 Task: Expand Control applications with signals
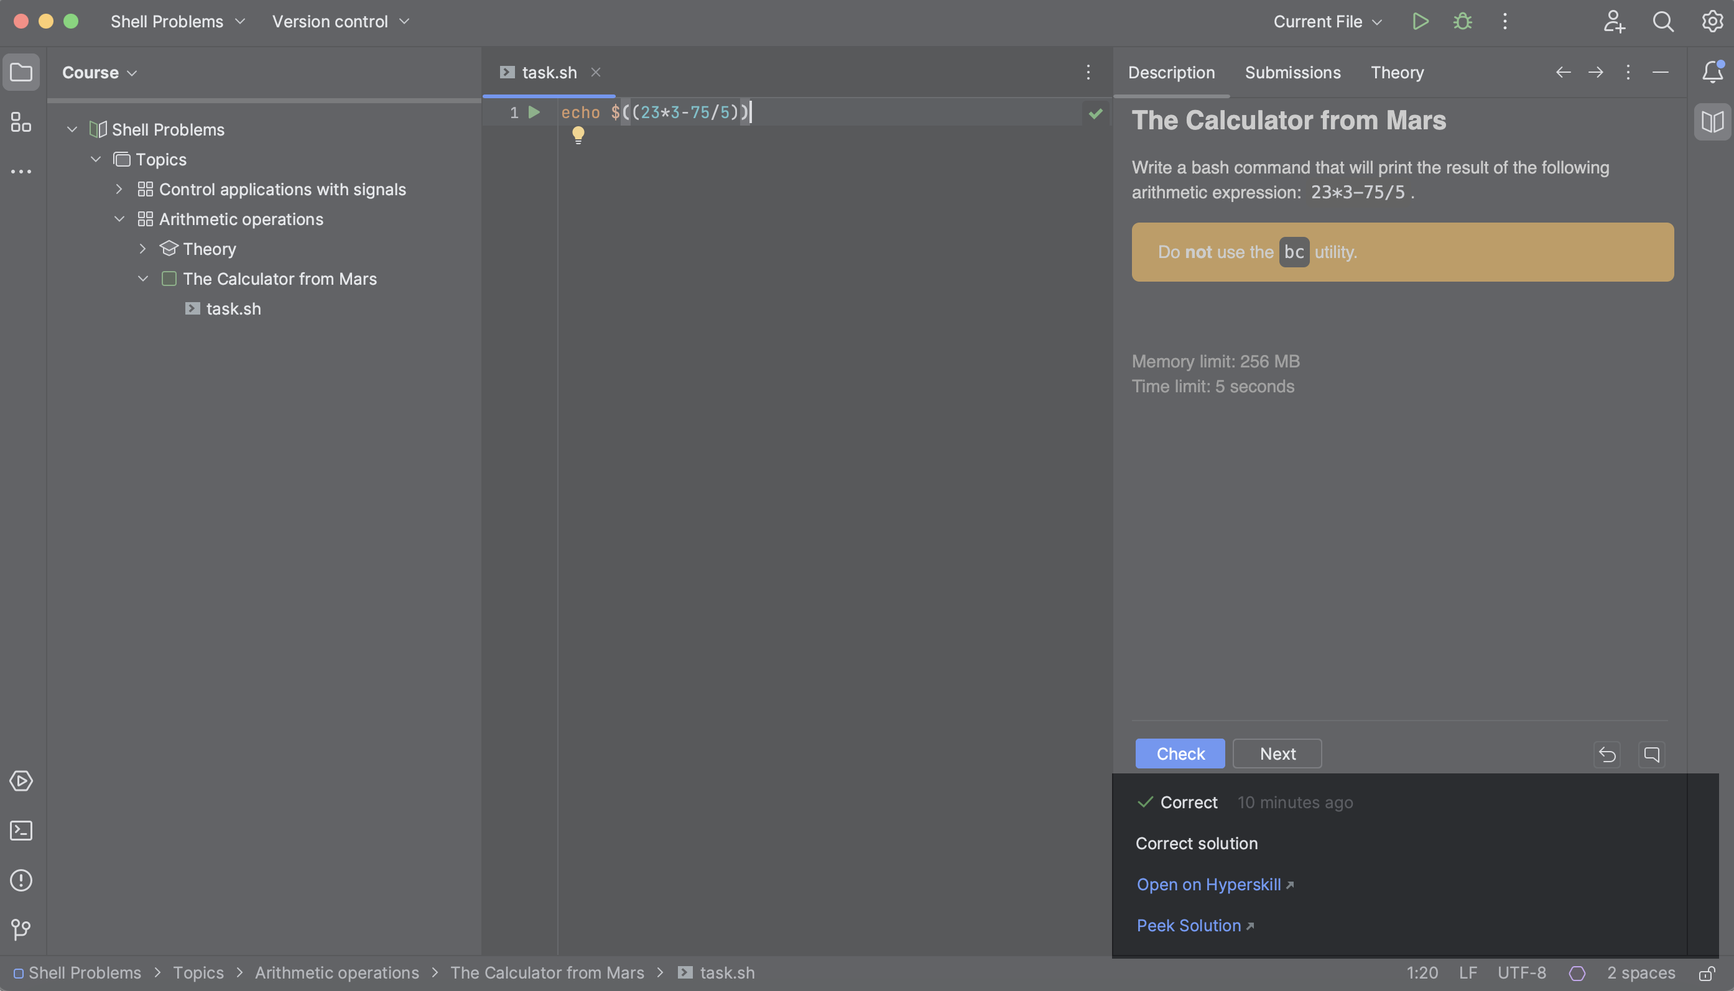119,189
